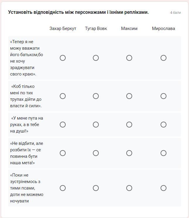Pick Максим for «Не відбити, але розбити» quote
Screen dimensions: 189x218
(x=129, y=153)
